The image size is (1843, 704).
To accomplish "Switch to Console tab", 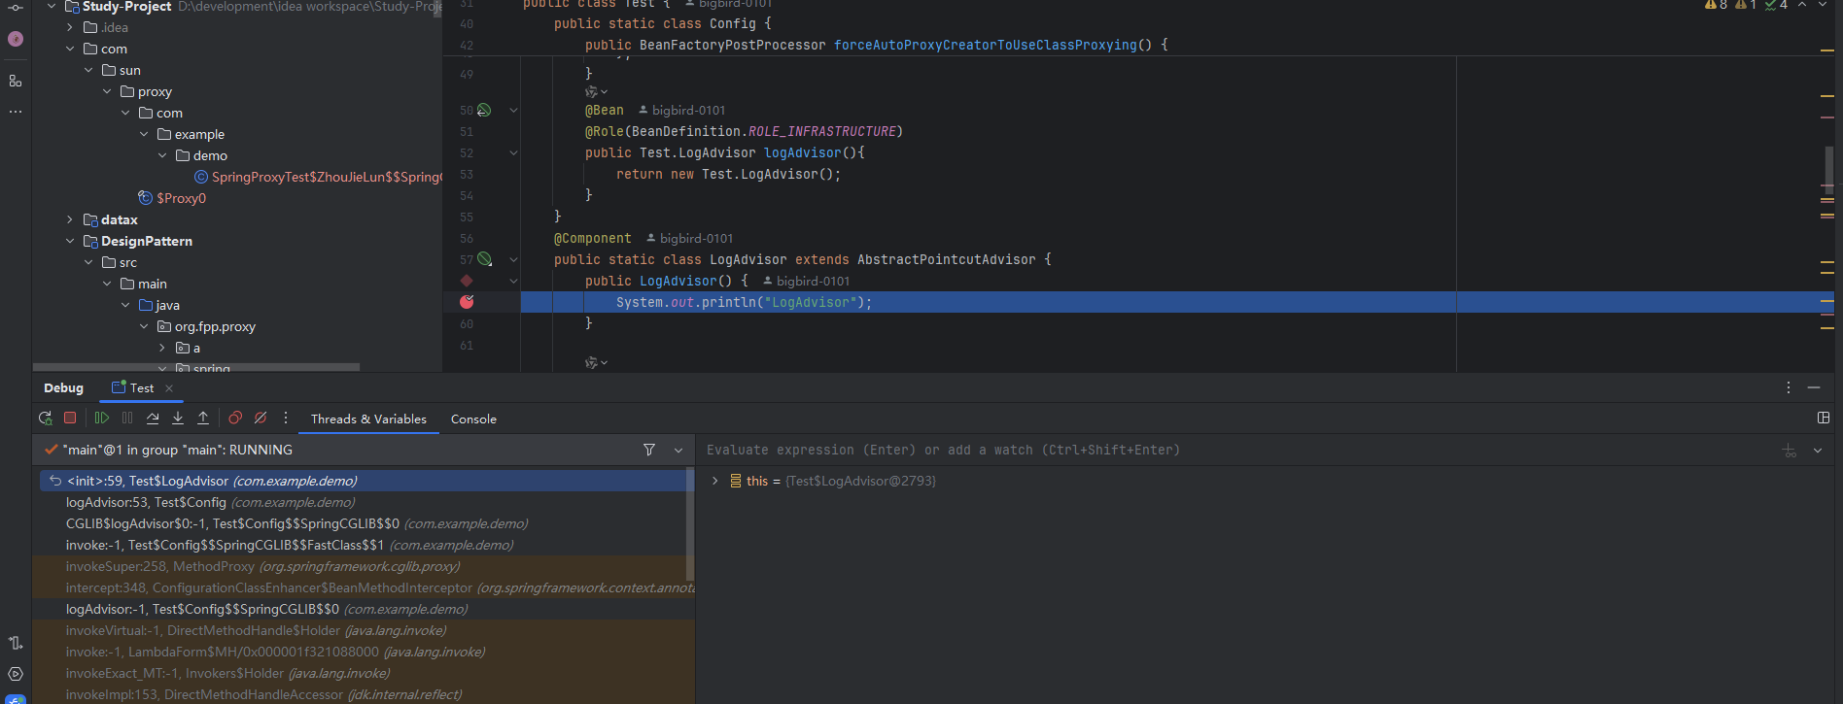I will pos(473,419).
